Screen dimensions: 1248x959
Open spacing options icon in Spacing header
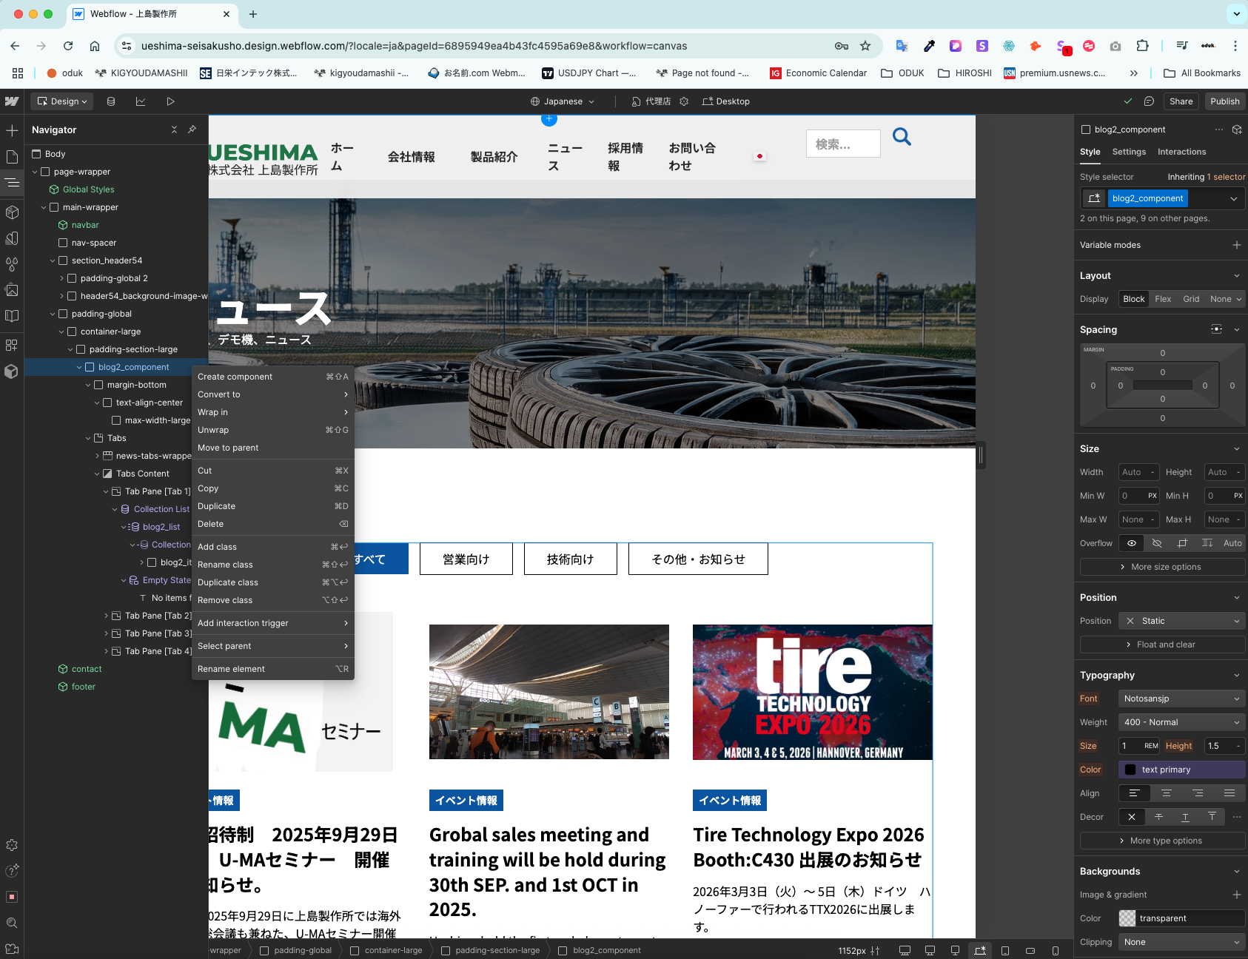[x=1216, y=329]
